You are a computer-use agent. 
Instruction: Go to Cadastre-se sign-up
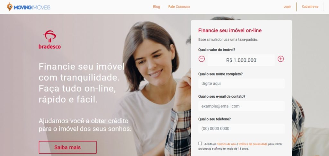[310, 7]
